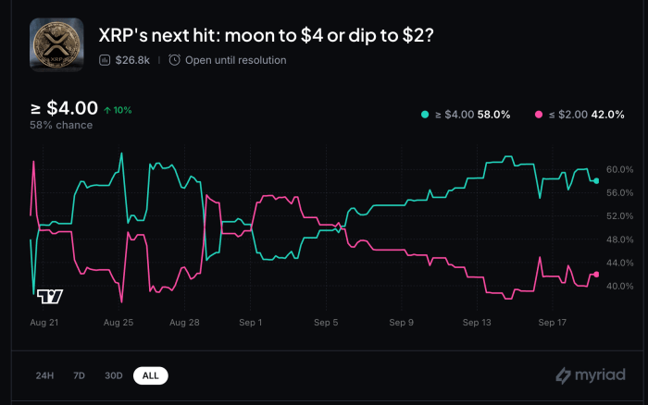The height and width of the screenshot is (405, 648).
Task: Choose the 30D time range
Action: [113, 375]
